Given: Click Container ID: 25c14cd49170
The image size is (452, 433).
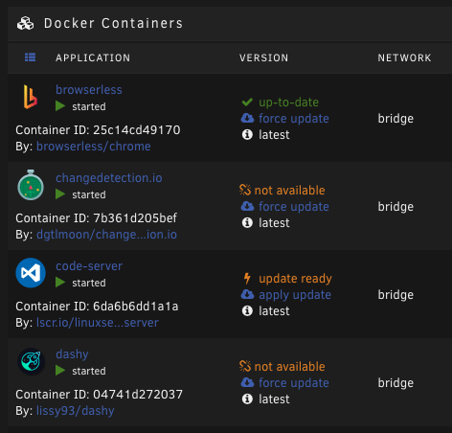Looking at the screenshot, I should (x=98, y=130).
